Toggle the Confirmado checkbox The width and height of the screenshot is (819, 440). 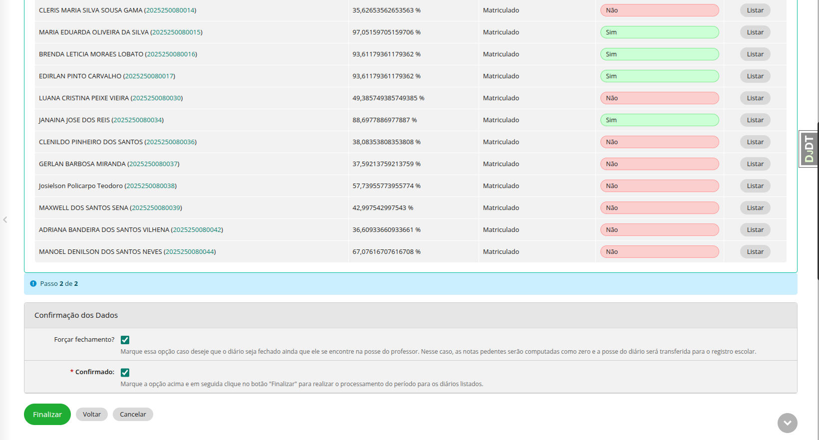pos(125,372)
